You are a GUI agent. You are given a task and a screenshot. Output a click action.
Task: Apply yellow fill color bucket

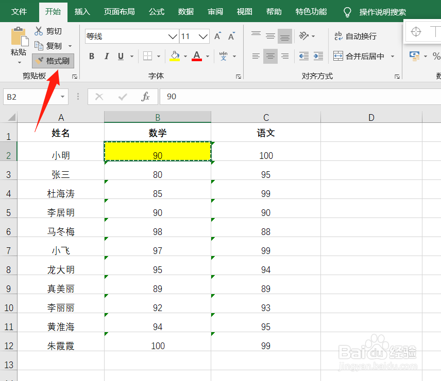pos(175,56)
